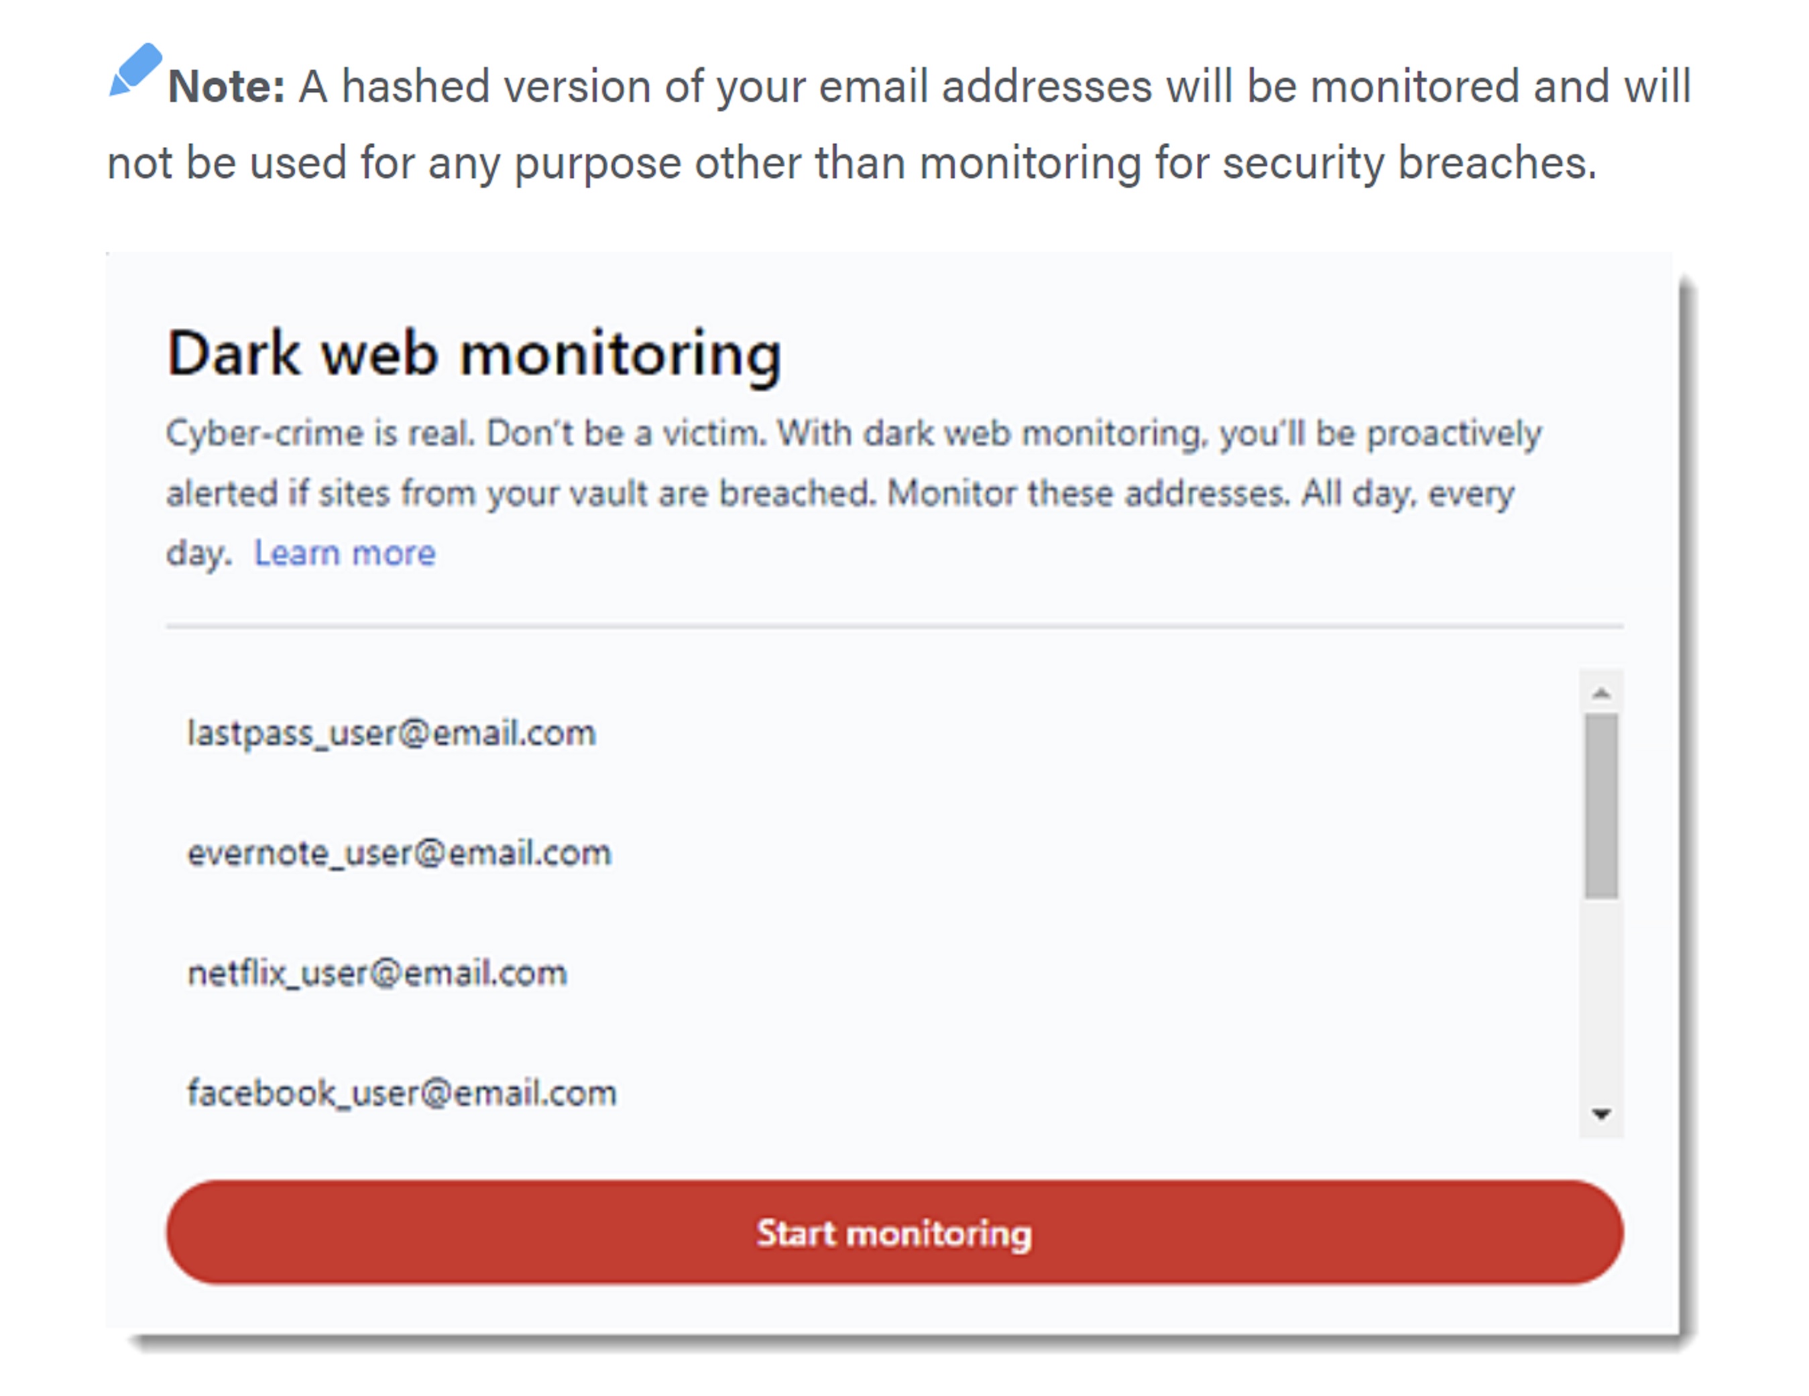Image resolution: width=1809 pixels, height=1396 pixels.
Task: Click the blue pencil note icon
Action: (x=135, y=70)
